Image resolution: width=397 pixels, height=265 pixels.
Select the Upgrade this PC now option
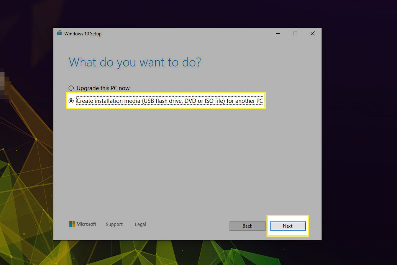tap(99, 88)
